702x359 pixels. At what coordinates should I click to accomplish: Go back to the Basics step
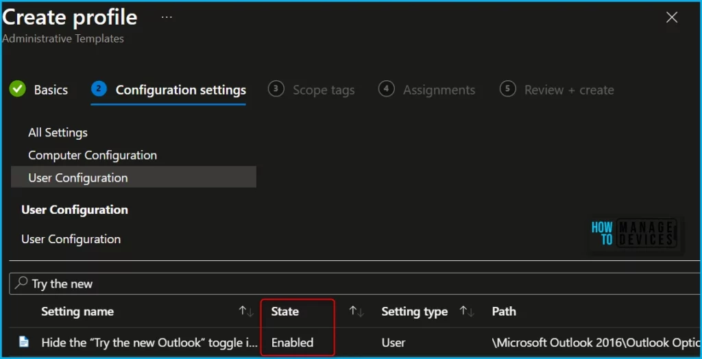pos(38,90)
